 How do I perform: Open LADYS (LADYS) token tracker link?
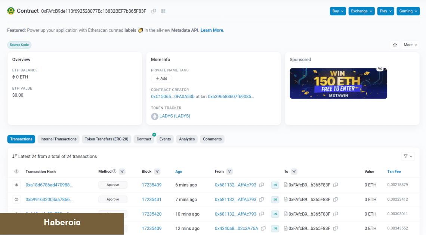(175, 116)
